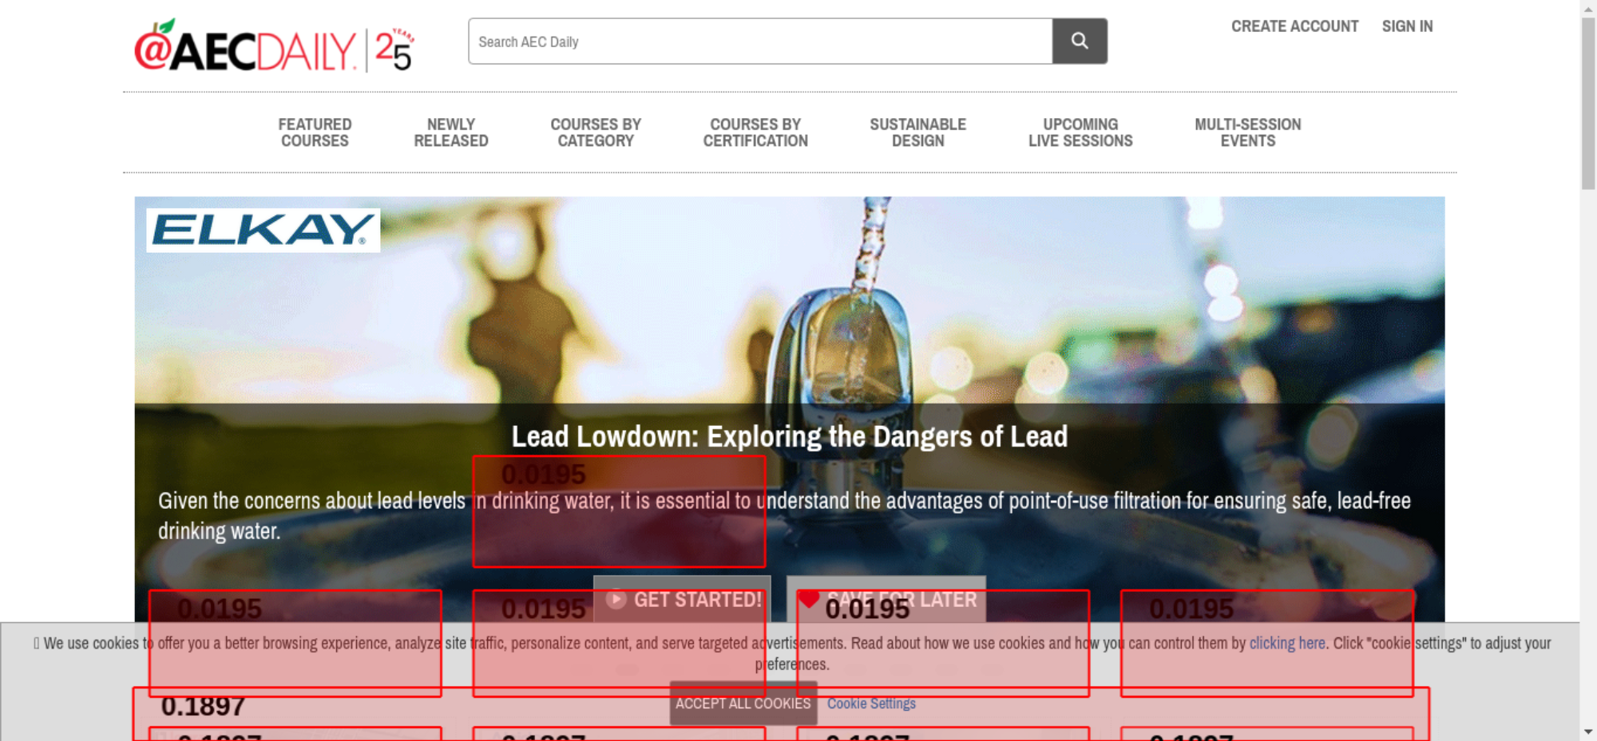Open Multi-Session Events
The height and width of the screenshot is (741, 1597).
(x=1247, y=132)
